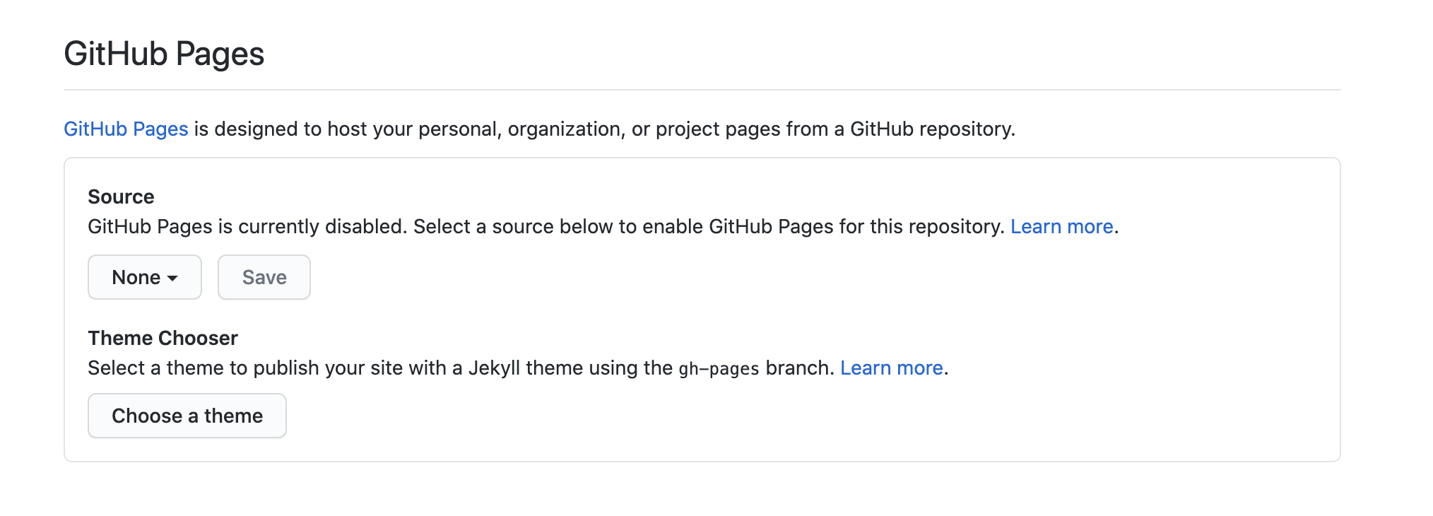Viewport: 1433px width, 516px height.
Task: Open the None source dropdown
Action: point(145,277)
